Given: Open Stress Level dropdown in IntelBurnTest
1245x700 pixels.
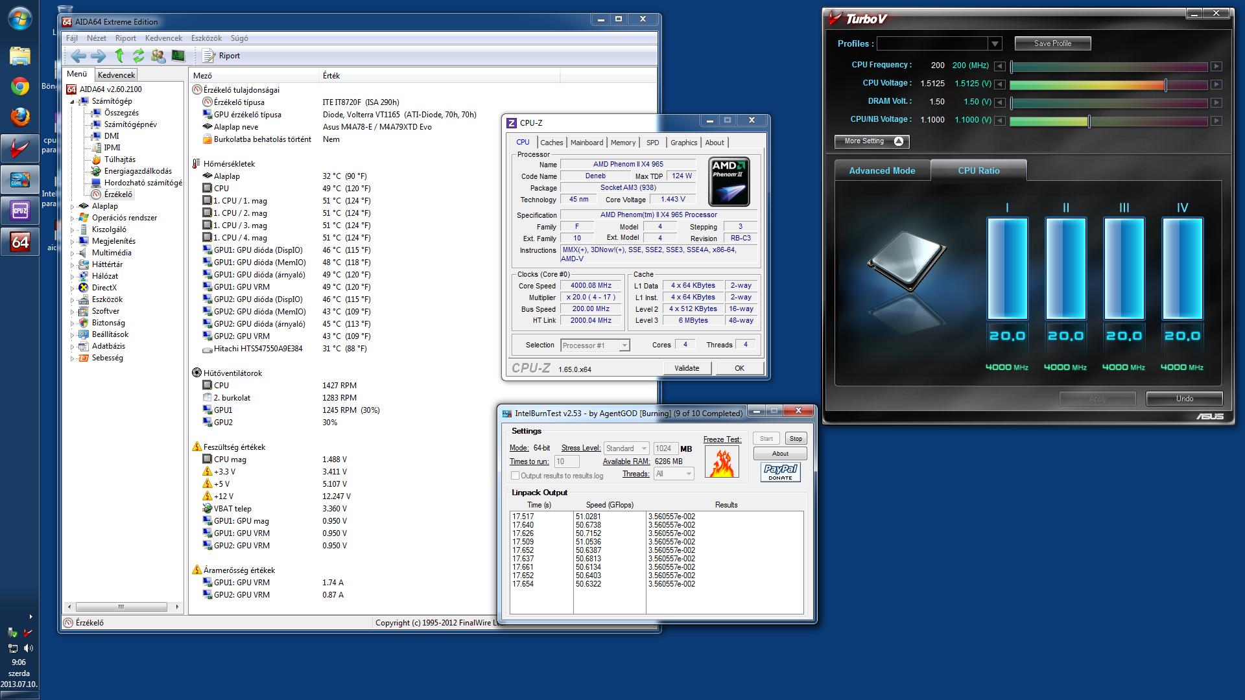Looking at the screenshot, I should pyautogui.click(x=626, y=449).
